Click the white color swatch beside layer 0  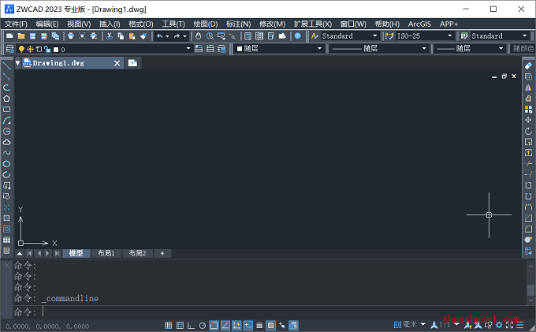pyautogui.click(x=56, y=50)
